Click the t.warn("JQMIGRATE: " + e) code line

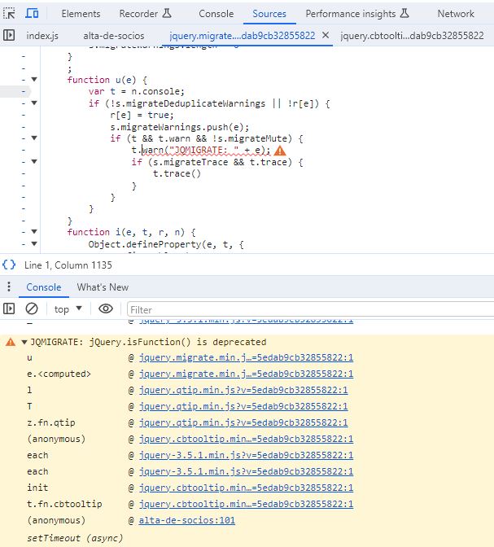click(x=200, y=151)
